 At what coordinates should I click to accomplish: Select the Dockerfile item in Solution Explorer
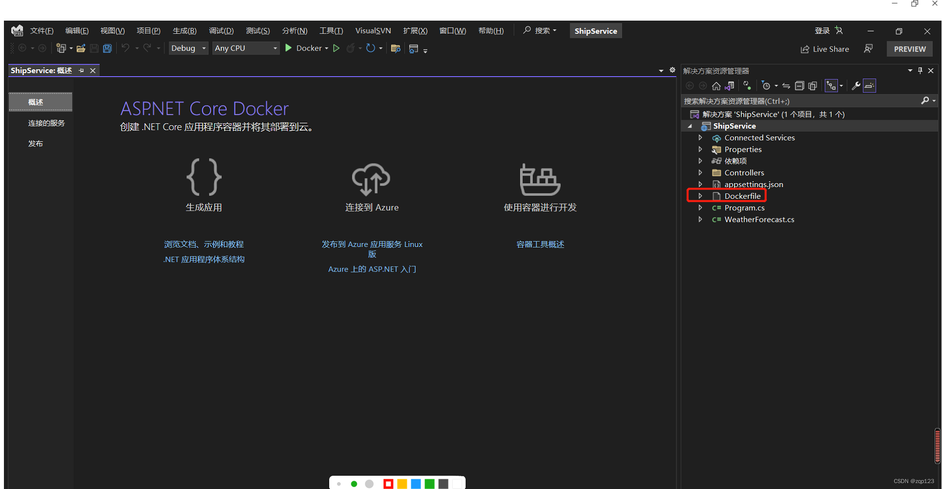click(x=743, y=195)
